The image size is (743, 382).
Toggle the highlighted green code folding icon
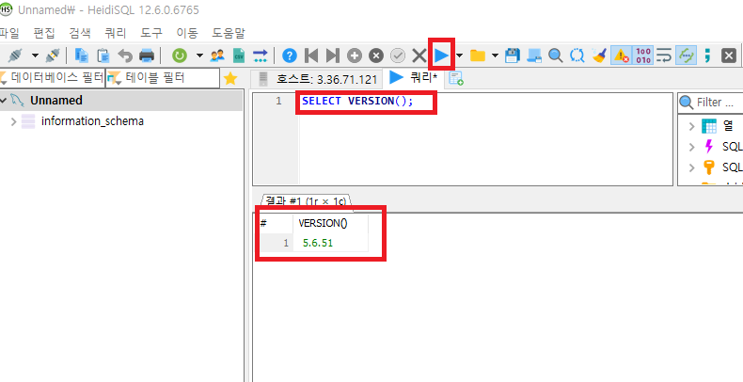click(686, 56)
